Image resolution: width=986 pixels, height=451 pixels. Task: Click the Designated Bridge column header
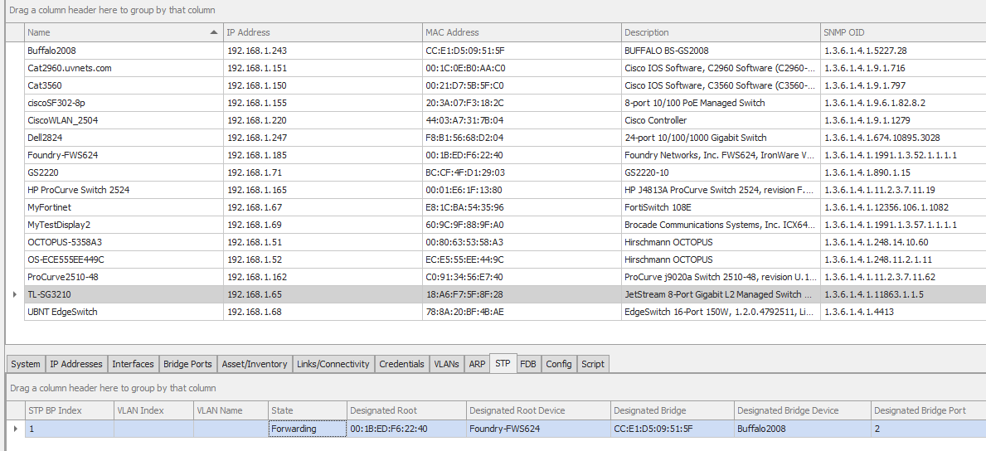(x=673, y=410)
